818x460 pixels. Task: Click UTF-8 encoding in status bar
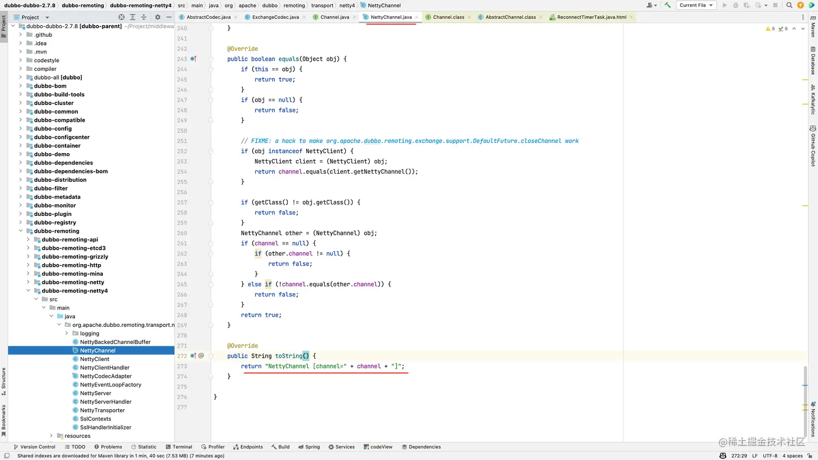770,456
